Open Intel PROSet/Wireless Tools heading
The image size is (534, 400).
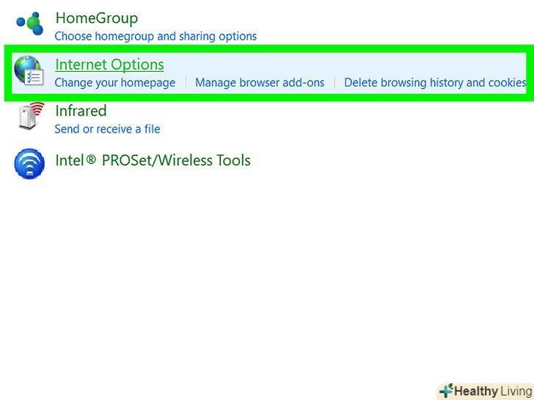tap(153, 160)
